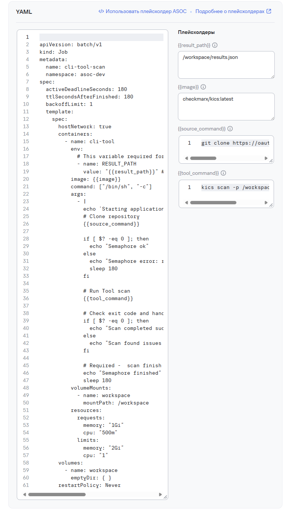Image resolution: width=297 pixels, height=510 pixels.
Task: Click line 'kind: Job'
Action: 54,52
